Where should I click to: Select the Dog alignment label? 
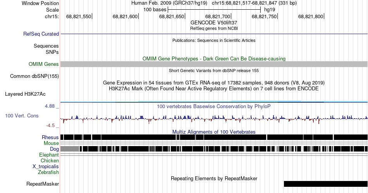pos(54,149)
